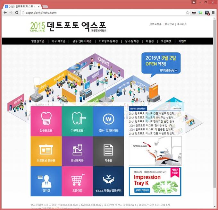Click the scrollbar down arrow
This screenshot has width=218, height=210.
click(x=215, y=206)
